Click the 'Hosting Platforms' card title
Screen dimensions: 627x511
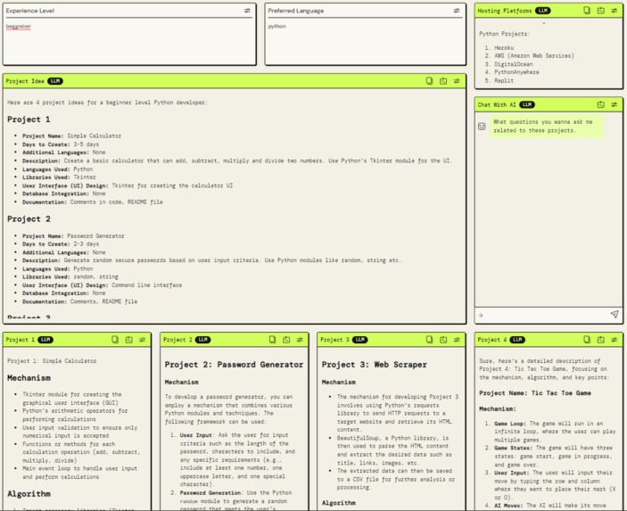pyautogui.click(x=505, y=11)
